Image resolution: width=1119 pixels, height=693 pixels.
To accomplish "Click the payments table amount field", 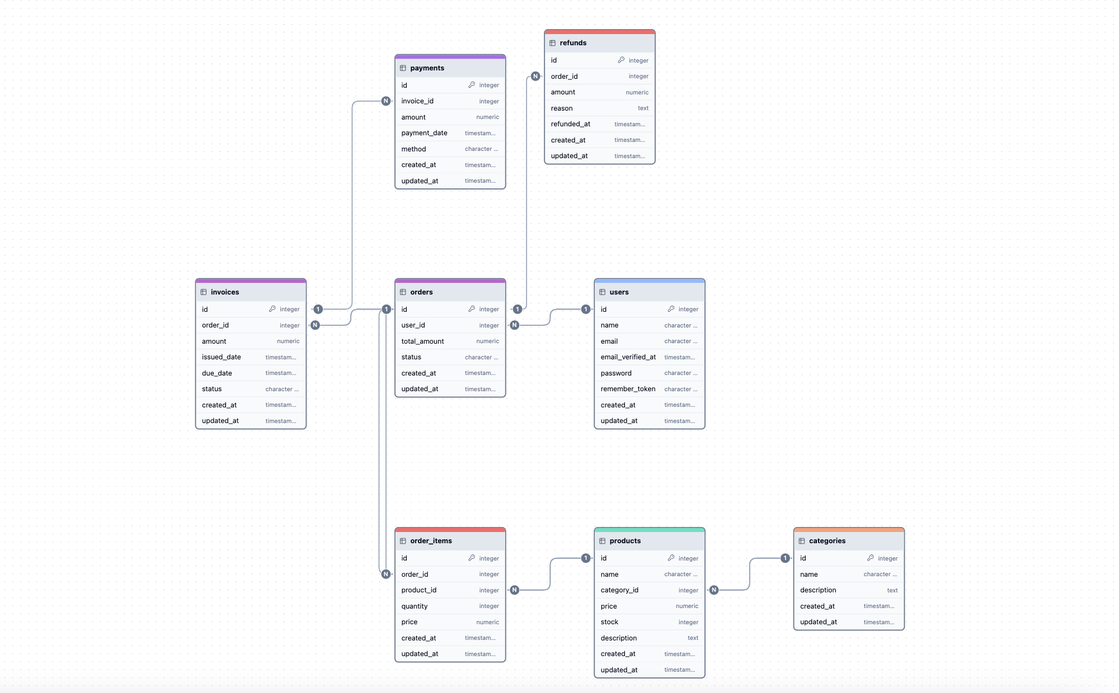I will [449, 117].
